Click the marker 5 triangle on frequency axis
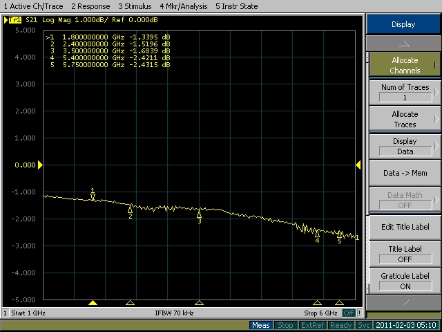 (x=339, y=303)
